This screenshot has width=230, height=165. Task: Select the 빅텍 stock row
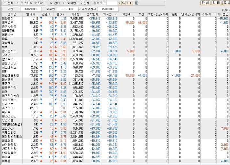click(x=115, y=47)
